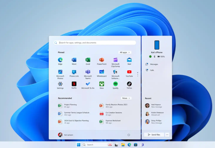Expand More recommended items
Viewport: 215px width, 148px height.
[126, 98]
